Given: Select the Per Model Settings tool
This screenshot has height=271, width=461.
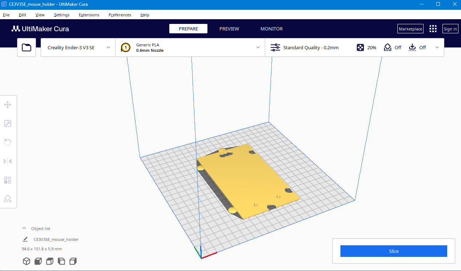Looking at the screenshot, I should pos(8,180).
